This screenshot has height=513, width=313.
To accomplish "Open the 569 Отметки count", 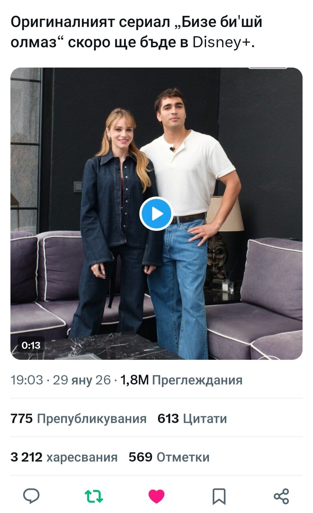I will click(x=169, y=457).
